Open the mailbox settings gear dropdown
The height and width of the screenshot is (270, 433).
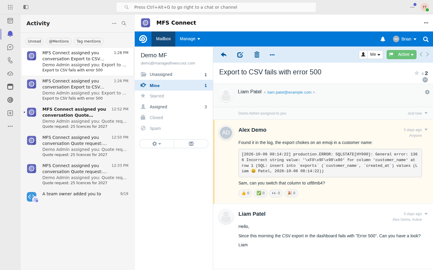(x=157, y=144)
